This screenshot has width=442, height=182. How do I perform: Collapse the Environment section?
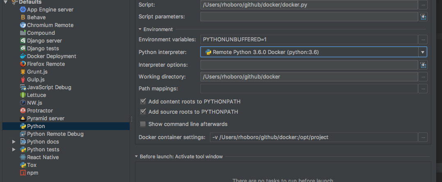140,29
